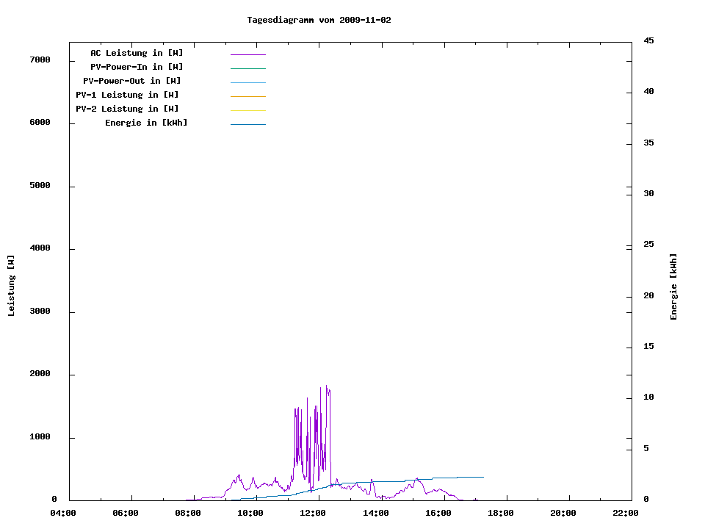
Task: Click the 18:00 time axis label
Action: point(501,513)
